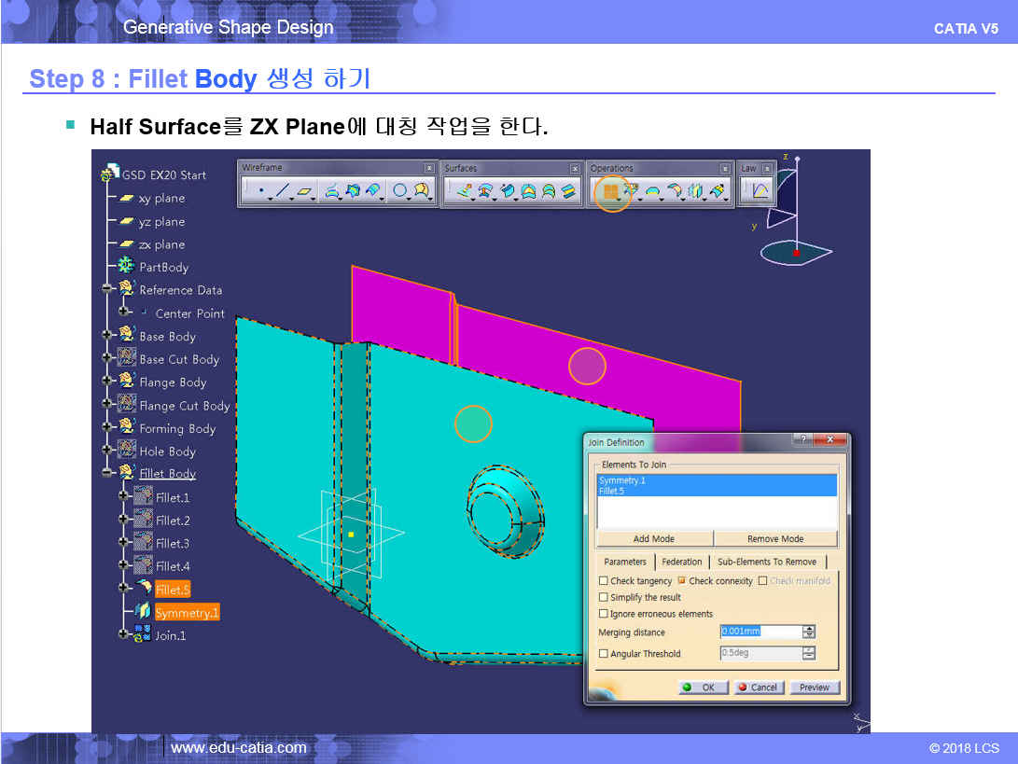Click the last Surfaces toolbar icon
The width and height of the screenshot is (1018, 764).
[x=568, y=192]
